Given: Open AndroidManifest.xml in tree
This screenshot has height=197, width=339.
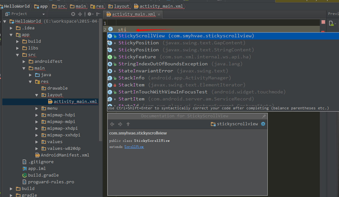Looking at the screenshot, I should point(62,155).
